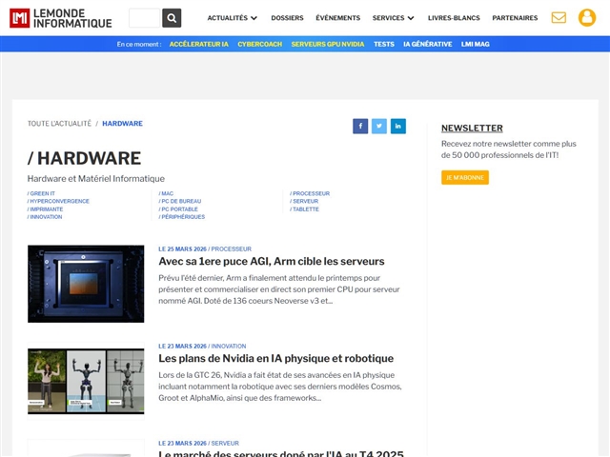610x457 pixels.
Task: Click the 'Prévu l'été dernier, Arm' summary
Action: [x=279, y=289]
